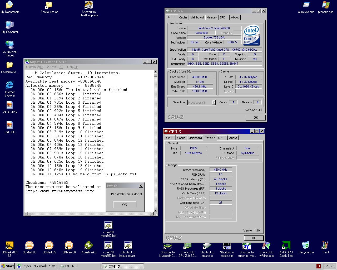Screen dimensions: 337x270
Task: Click Super PI vertical scrollbar up arrow
Action: point(155,71)
